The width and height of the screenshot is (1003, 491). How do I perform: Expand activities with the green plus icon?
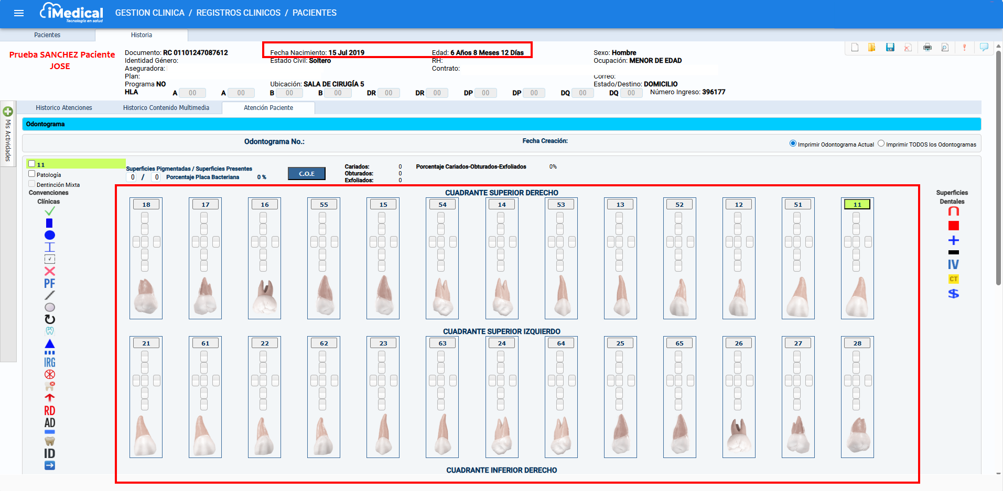coord(8,111)
